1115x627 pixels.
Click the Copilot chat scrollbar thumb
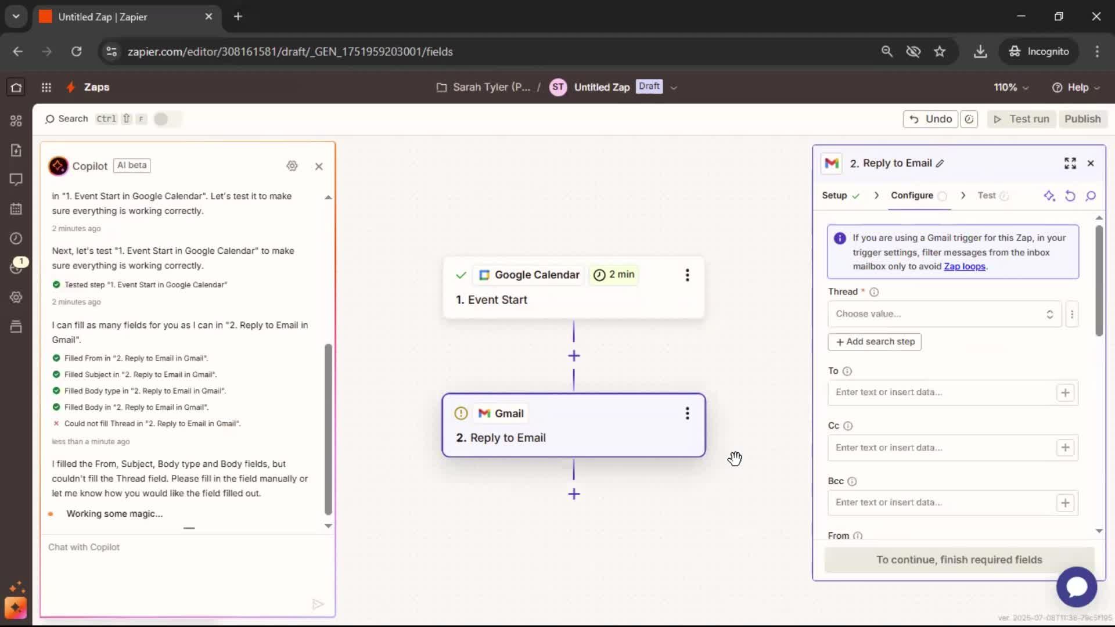(x=328, y=429)
